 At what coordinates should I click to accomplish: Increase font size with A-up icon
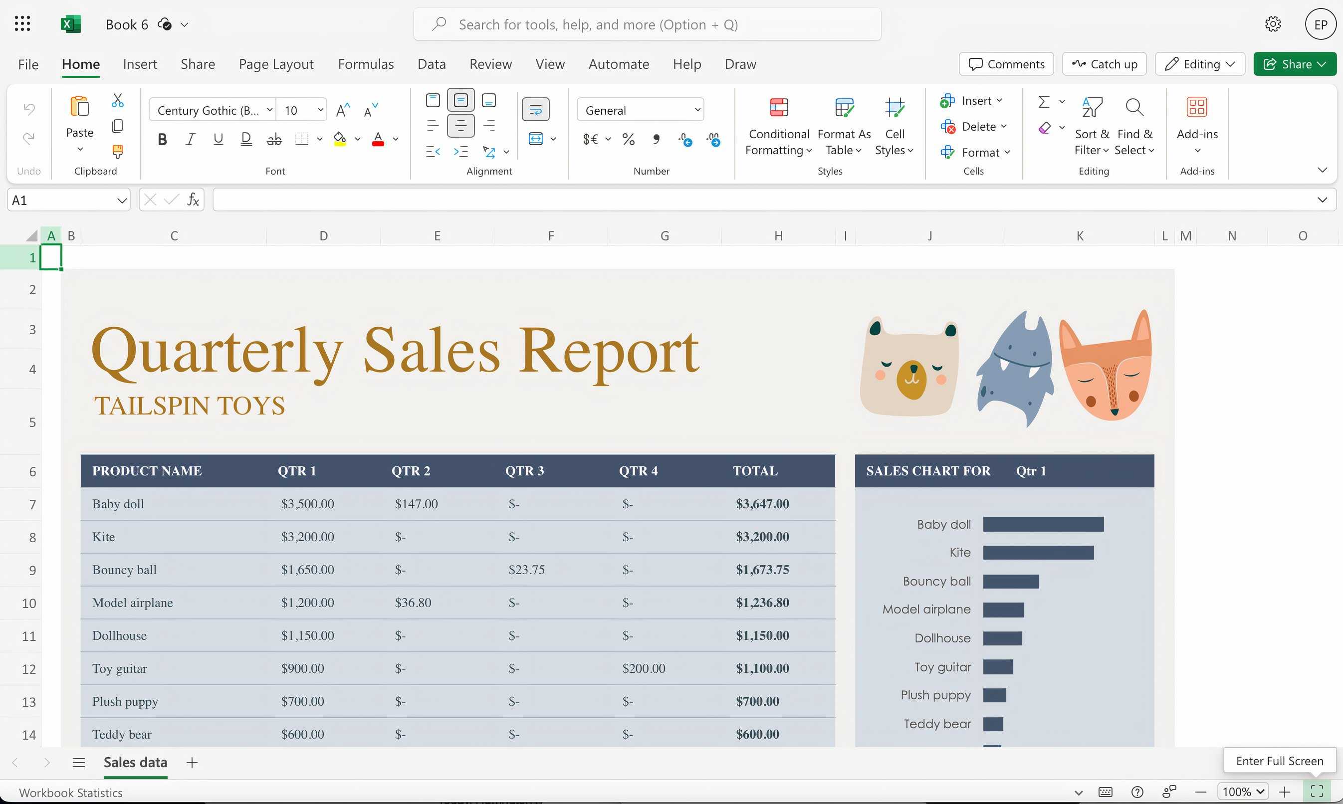tap(343, 111)
